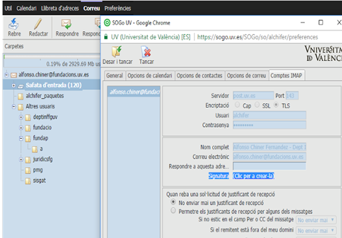Collapse the alfonso.chiner account tree
Screen dimensions: 342x238
coord(7,75)
